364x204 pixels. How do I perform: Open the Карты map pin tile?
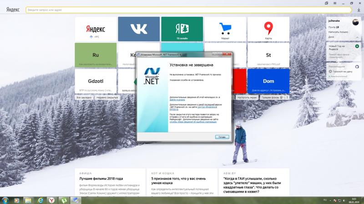point(268,29)
